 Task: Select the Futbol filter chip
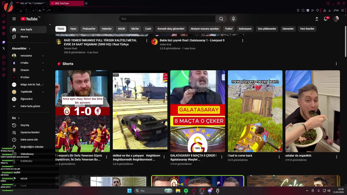229,29
